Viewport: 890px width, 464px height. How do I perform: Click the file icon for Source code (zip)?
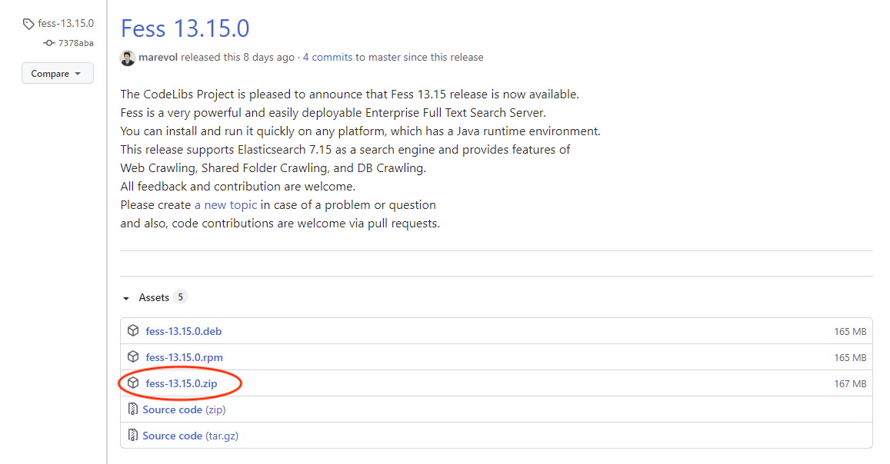(x=133, y=409)
